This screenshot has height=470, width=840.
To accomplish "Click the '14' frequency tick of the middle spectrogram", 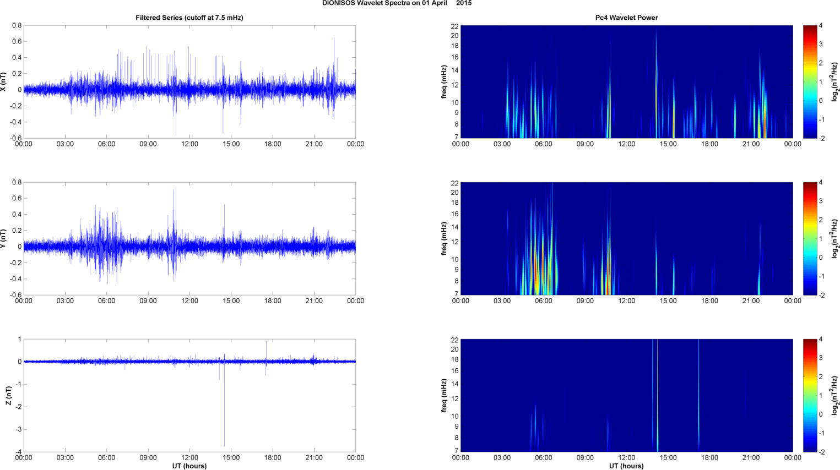I will (455, 227).
